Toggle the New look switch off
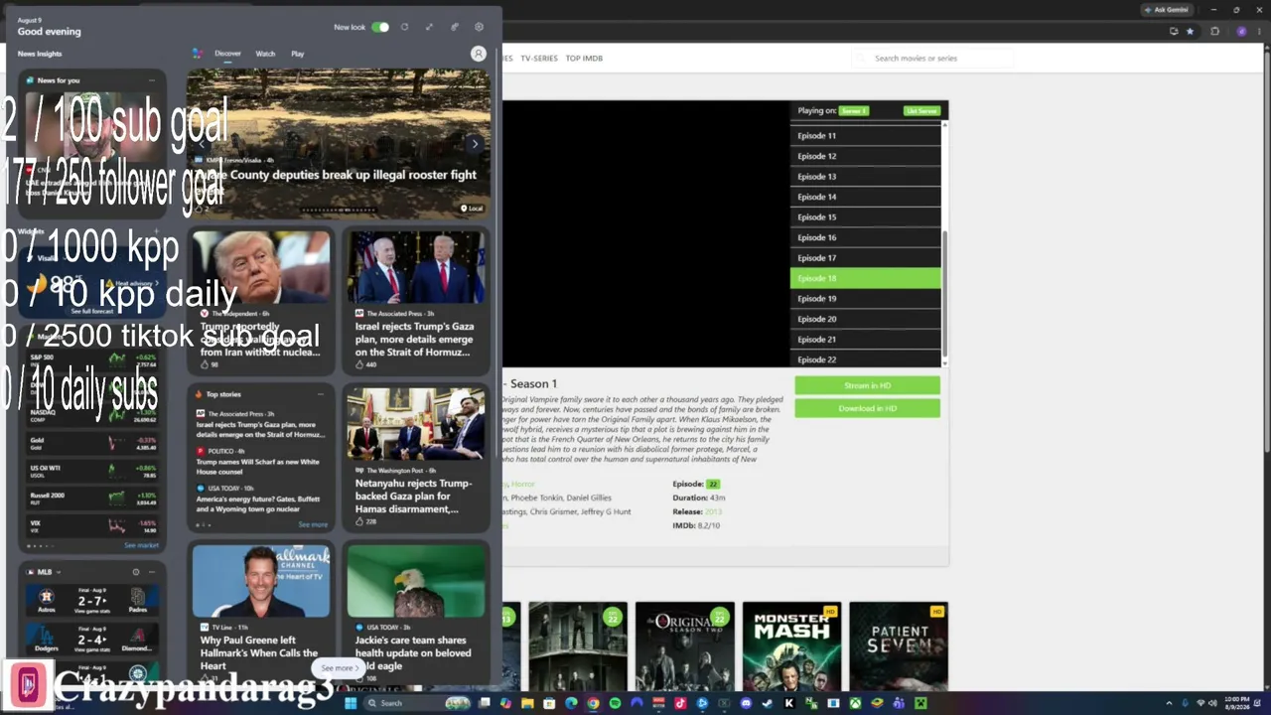The image size is (1271, 715). [380, 27]
